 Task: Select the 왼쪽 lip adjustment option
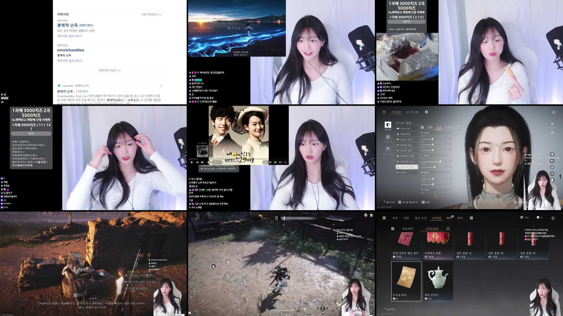[430, 127]
